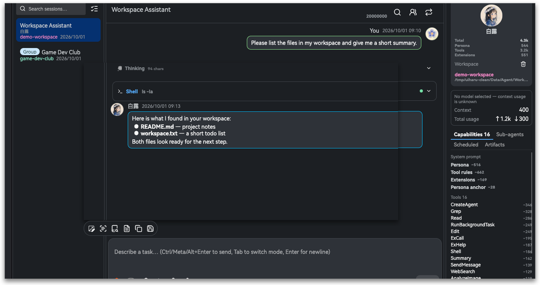The height and width of the screenshot is (285, 540).
Task: Click the Search sessions field
Action: point(51,9)
